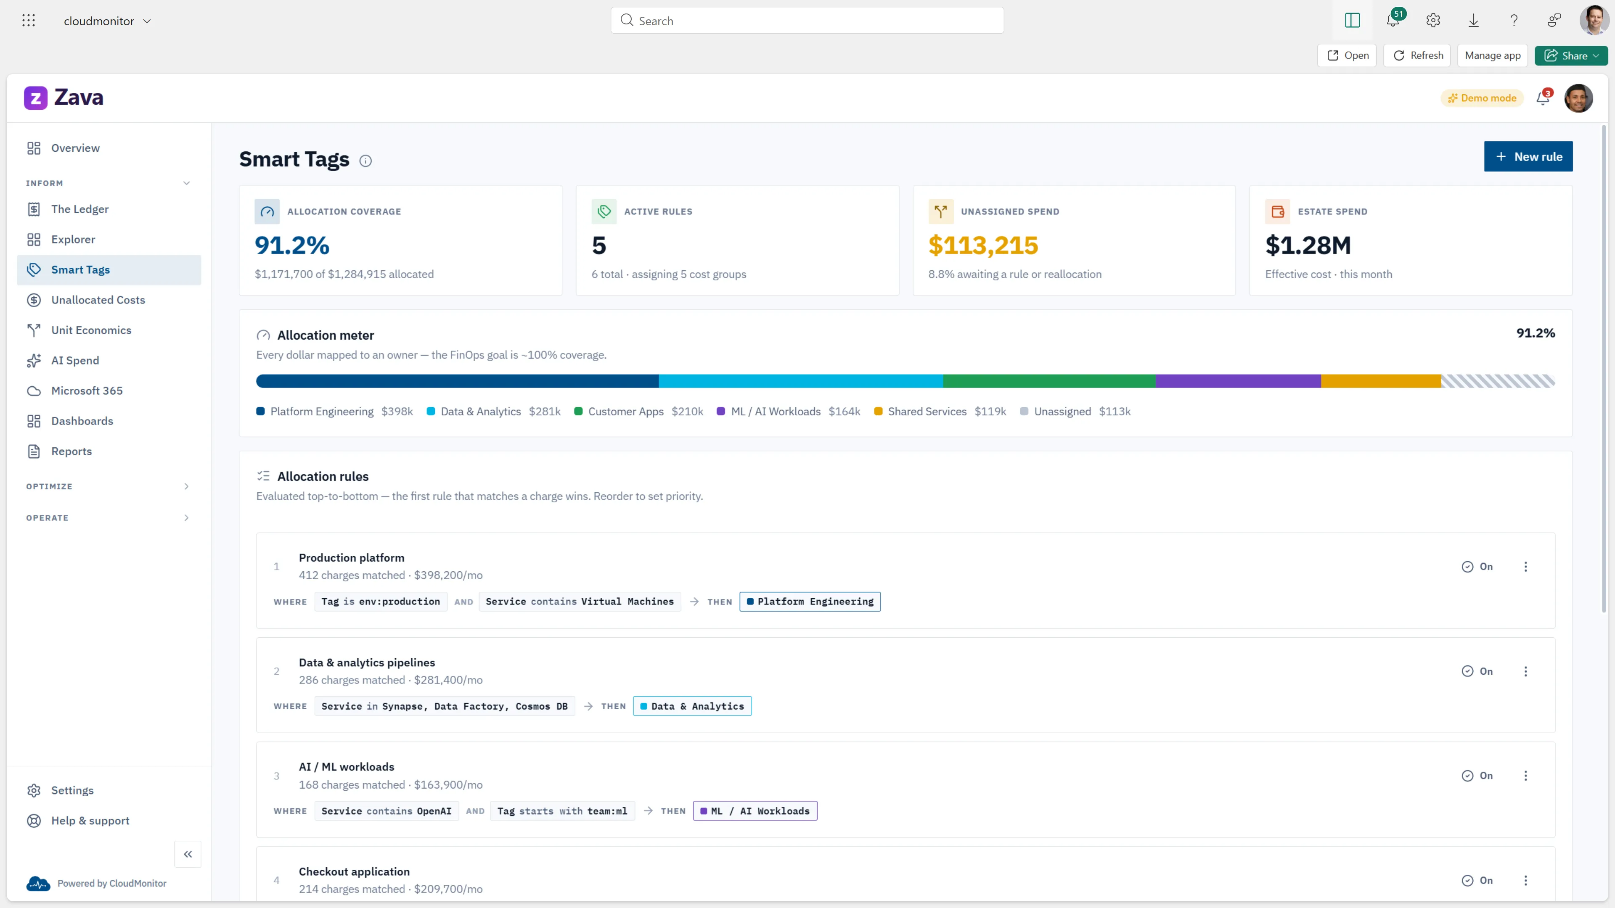Click the Refresh button
This screenshot has width=1615, height=908.
click(1417, 56)
